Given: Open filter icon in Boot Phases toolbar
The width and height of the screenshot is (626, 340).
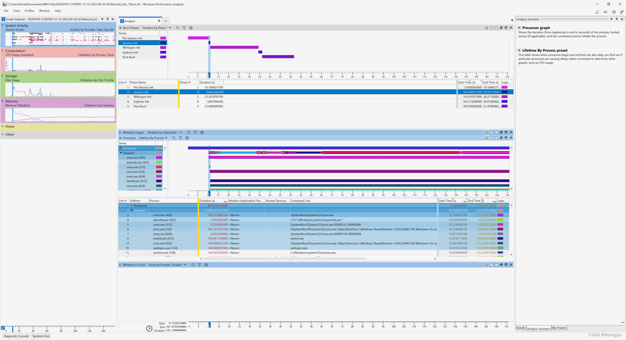Looking at the screenshot, I should (184, 28).
